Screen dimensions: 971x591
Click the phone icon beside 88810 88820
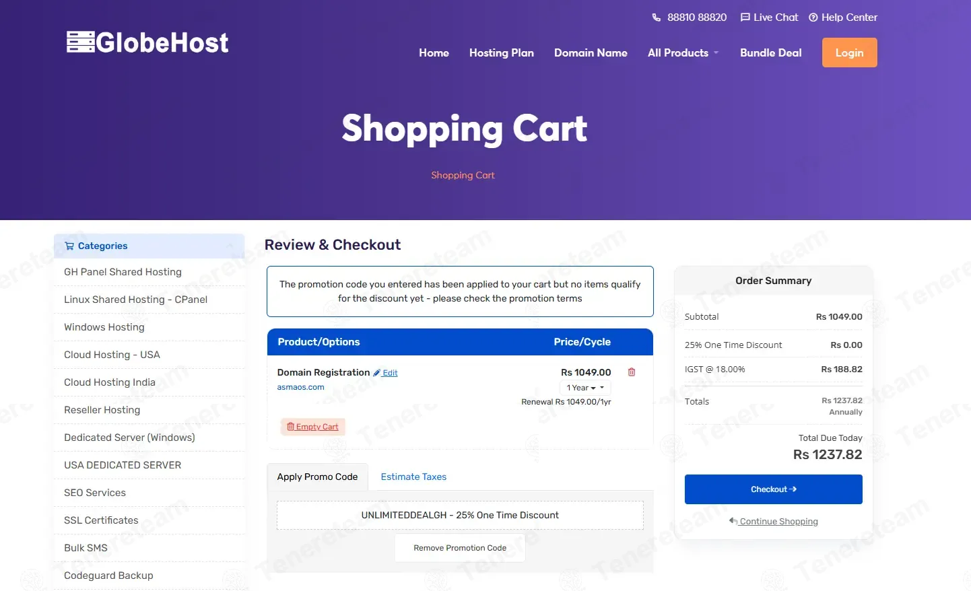point(657,18)
